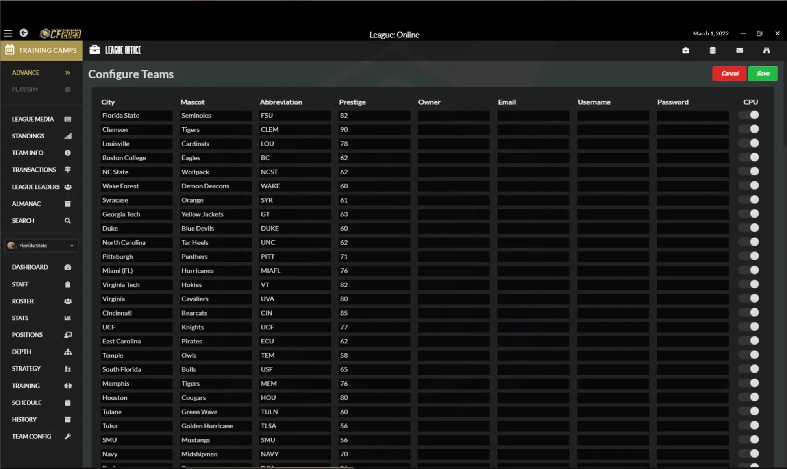Screen dimensions: 787x469
Task: Click the Team Config wrench icon
Action: click(x=68, y=436)
